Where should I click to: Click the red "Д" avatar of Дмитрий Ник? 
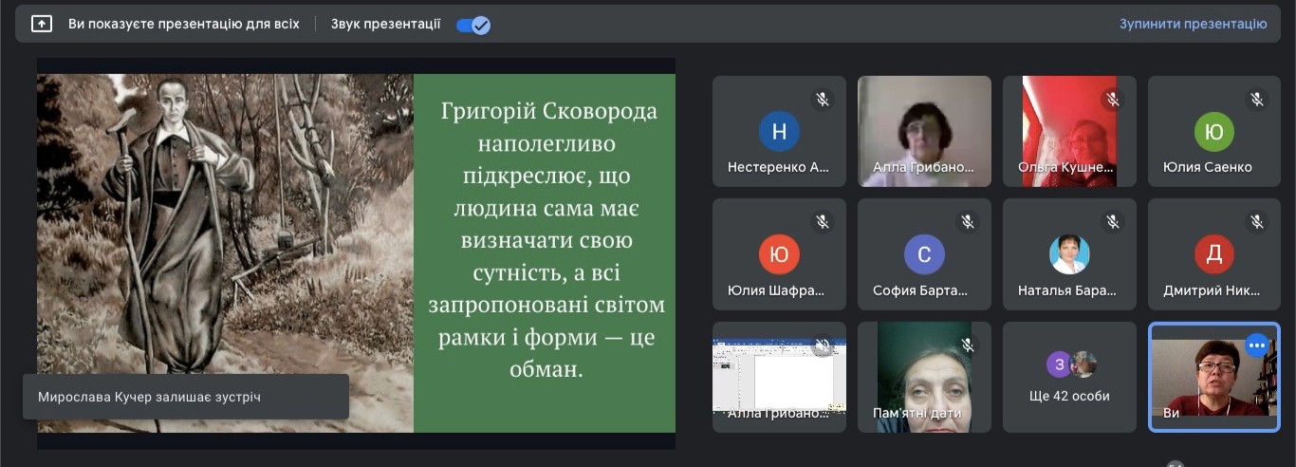click(x=1213, y=254)
